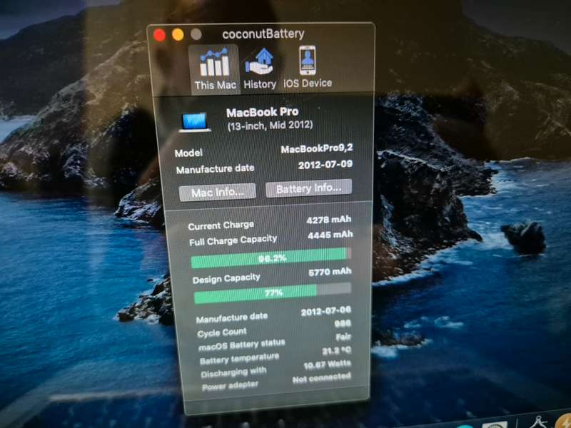Select the 2012-07-06 battery manufacture date
Viewport: 571px width, 428px height.
coord(326,311)
